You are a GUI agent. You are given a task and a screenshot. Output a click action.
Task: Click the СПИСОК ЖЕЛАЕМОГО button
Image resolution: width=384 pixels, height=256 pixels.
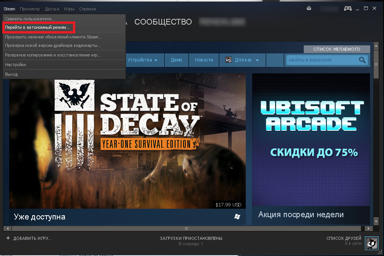(337, 49)
